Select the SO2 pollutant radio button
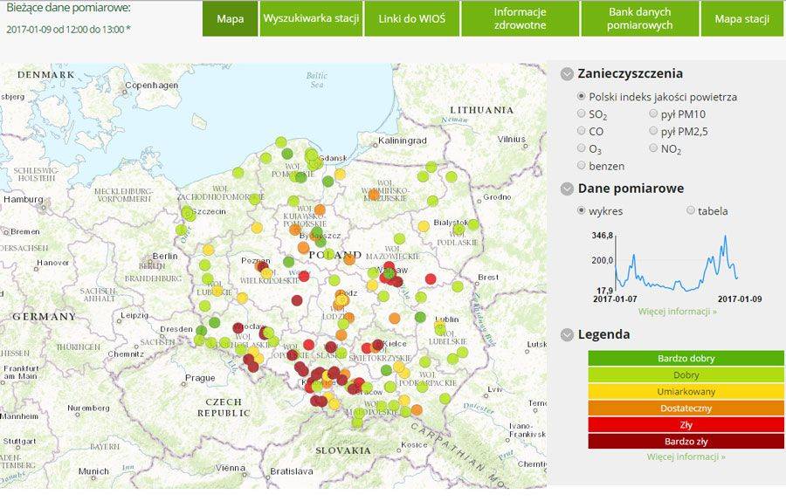Image resolution: width=786 pixels, height=501 pixels. point(582,113)
